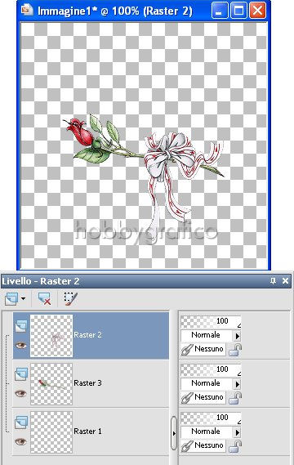The image size is (294, 465).
Task: Adjust the Raster 2 opacity slider
Action: click(x=211, y=321)
